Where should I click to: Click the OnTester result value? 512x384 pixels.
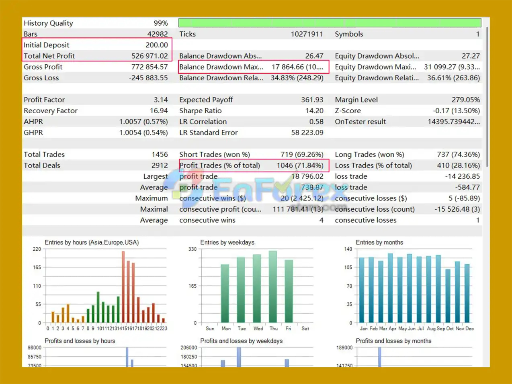coord(453,122)
